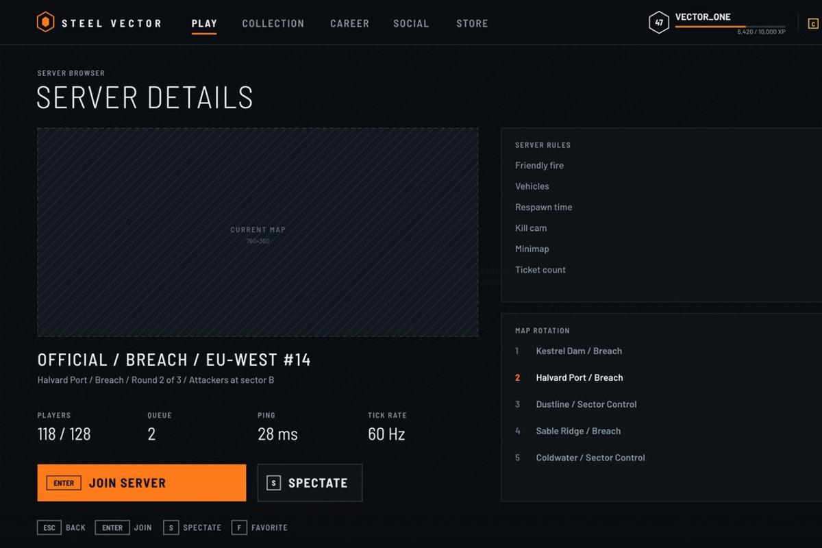This screenshot has height=548, width=822.
Task: Click the orange C currency icon
Action: 813,23
